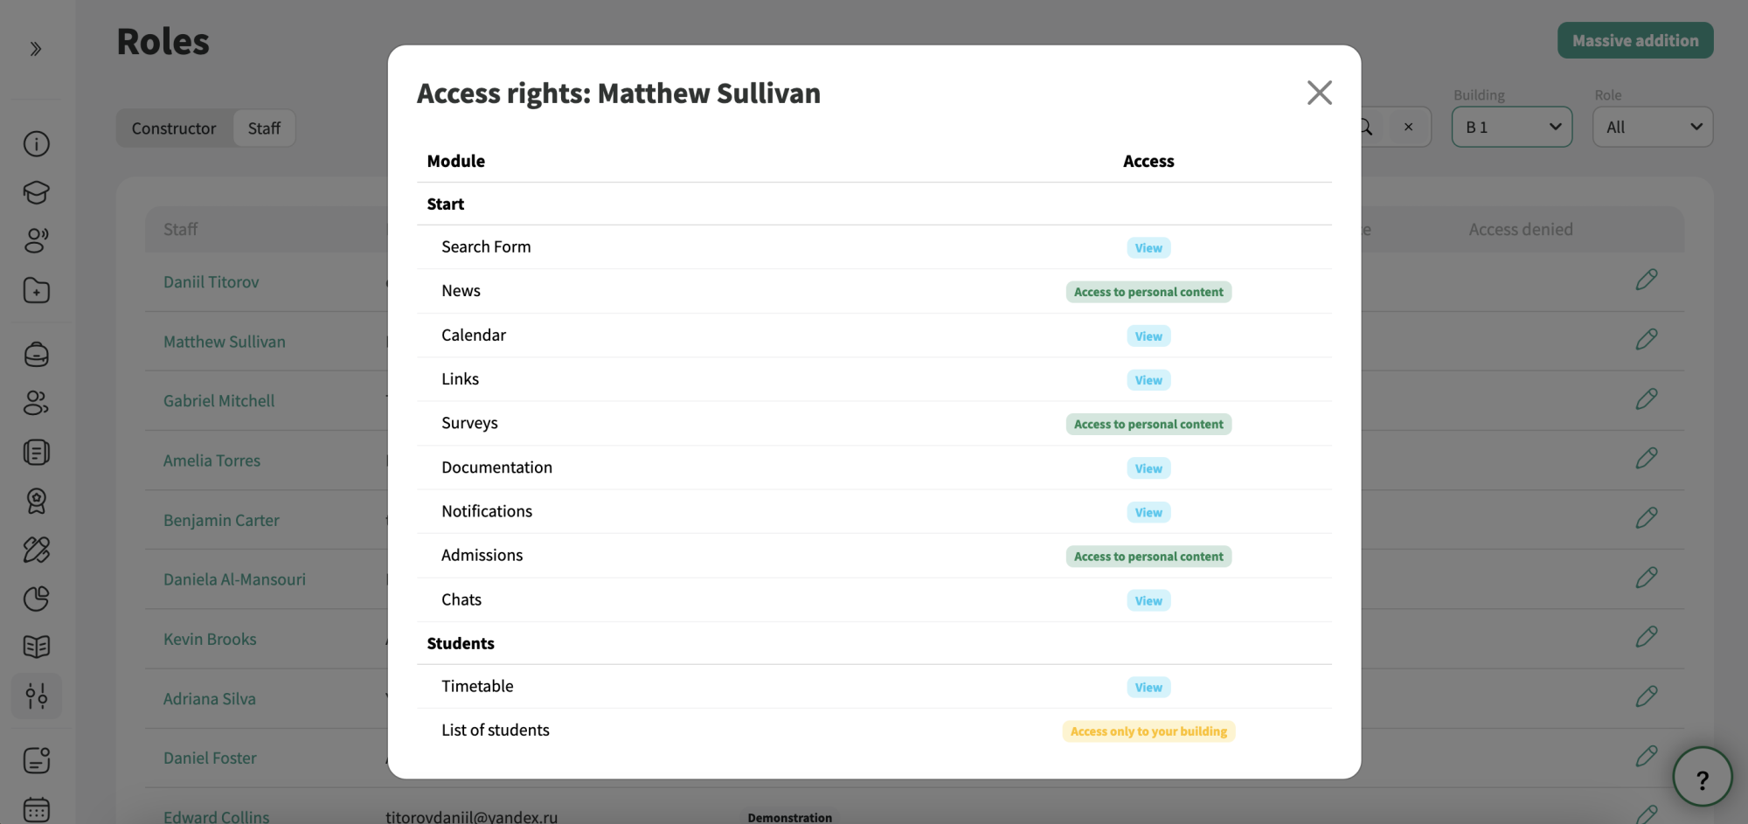The width and height of the screenshot is (1748, 824).
Task: Click the help question mark button
Action: click(1702, 778)
